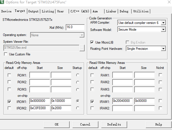Check the RAM1 default checkbox
The width and height of the screenshot is (172, 130).
[92, 75]
